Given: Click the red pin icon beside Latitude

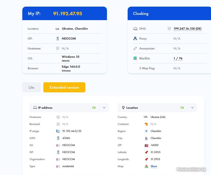Looking at the screenshot, I should tap(146, 152).
